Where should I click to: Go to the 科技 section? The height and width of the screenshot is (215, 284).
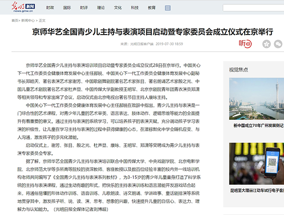pos(135,8)
